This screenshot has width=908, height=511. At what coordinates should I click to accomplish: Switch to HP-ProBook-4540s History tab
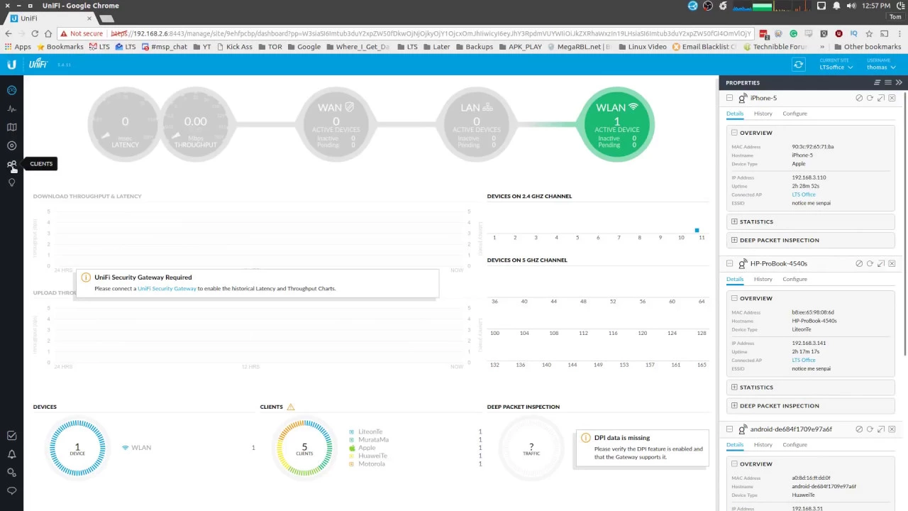(x=763, y=279)
